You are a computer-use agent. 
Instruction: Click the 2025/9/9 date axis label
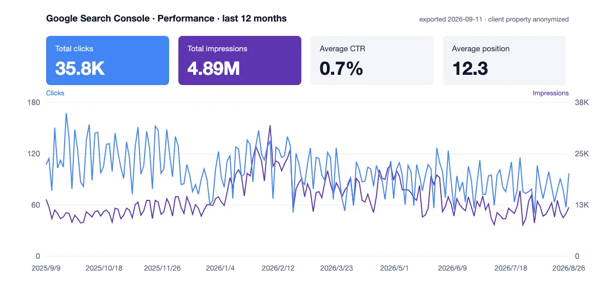pos(47,268)
